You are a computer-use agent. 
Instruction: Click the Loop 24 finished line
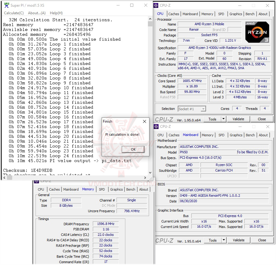point(51,156)
